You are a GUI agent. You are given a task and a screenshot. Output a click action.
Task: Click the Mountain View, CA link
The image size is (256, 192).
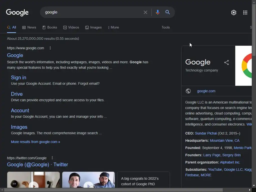[224, 140]
